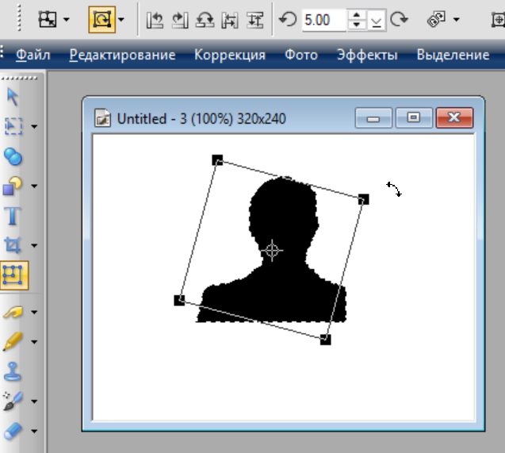Image resolution: width=505 pixels, height=453 pixels.
Task: Close the Untitled - 3 document window
Action: pyautogui.click(x=454, y=118)
